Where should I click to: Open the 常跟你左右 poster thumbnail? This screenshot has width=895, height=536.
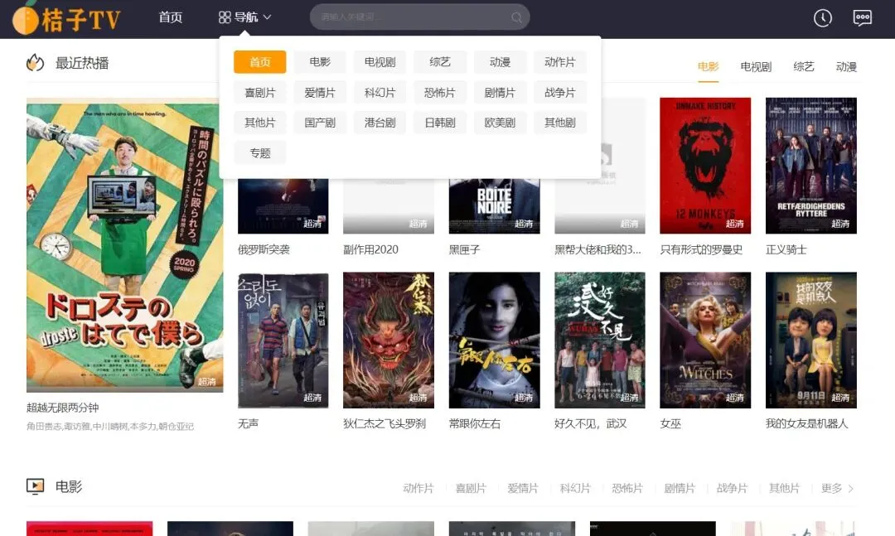494,340
